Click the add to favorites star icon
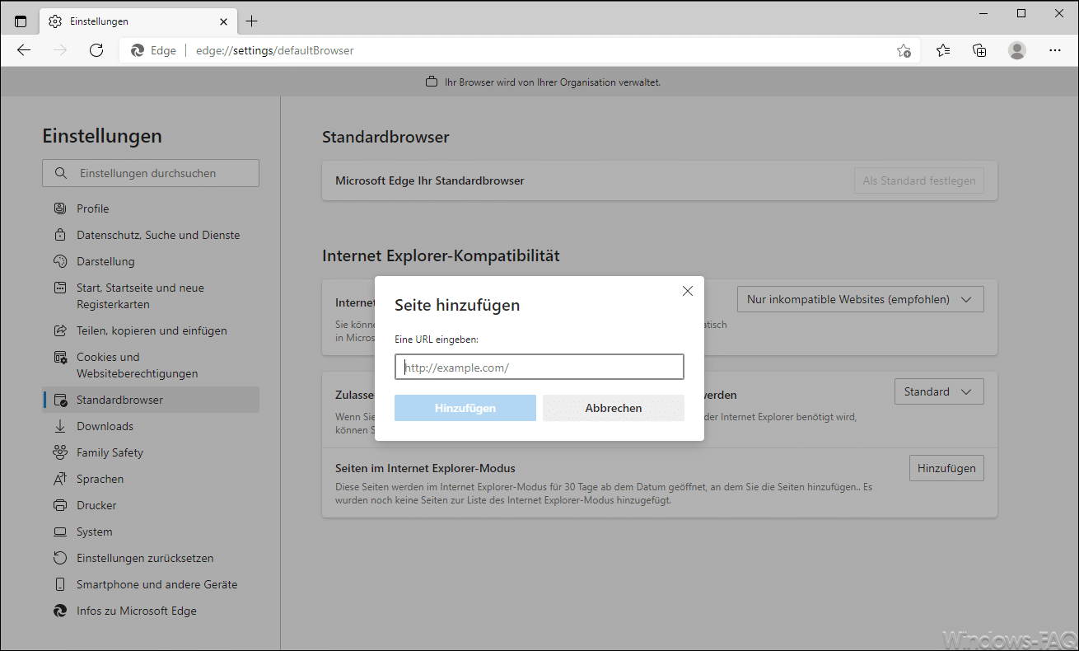1079x651 pixels. tap(904, 50)
